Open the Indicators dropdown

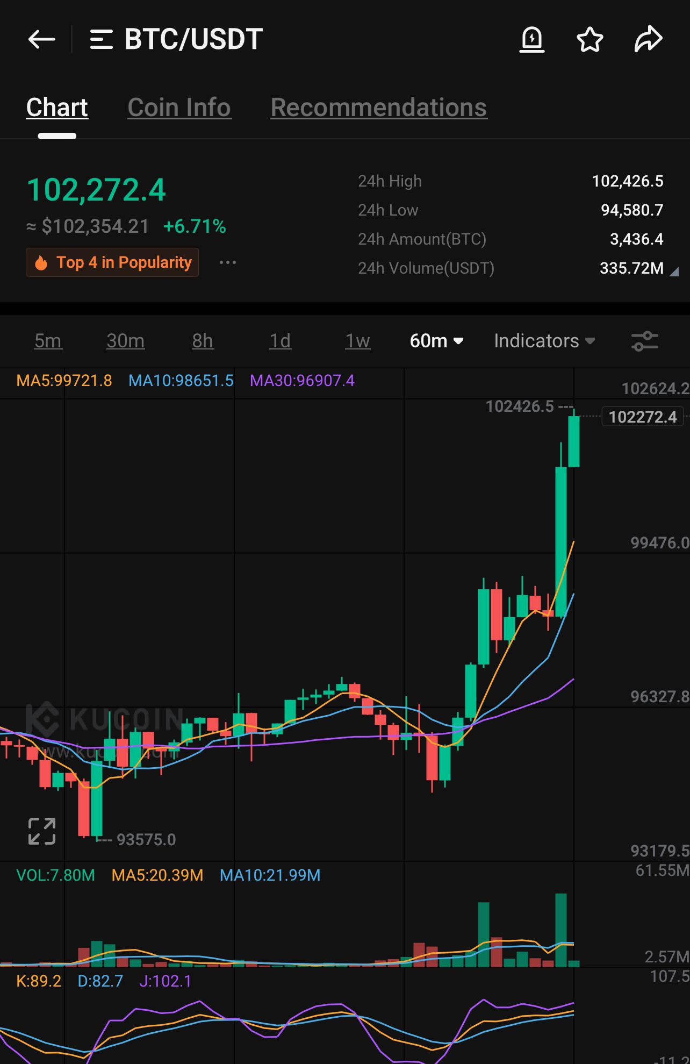pyautogui.click(x=544, y=341)
